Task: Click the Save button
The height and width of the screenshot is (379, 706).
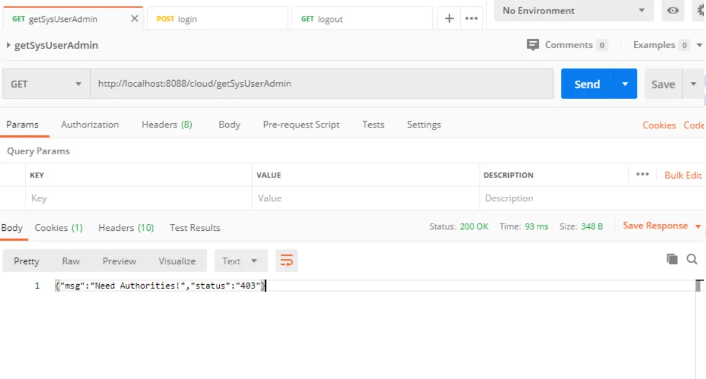Action: click(663, 84)
